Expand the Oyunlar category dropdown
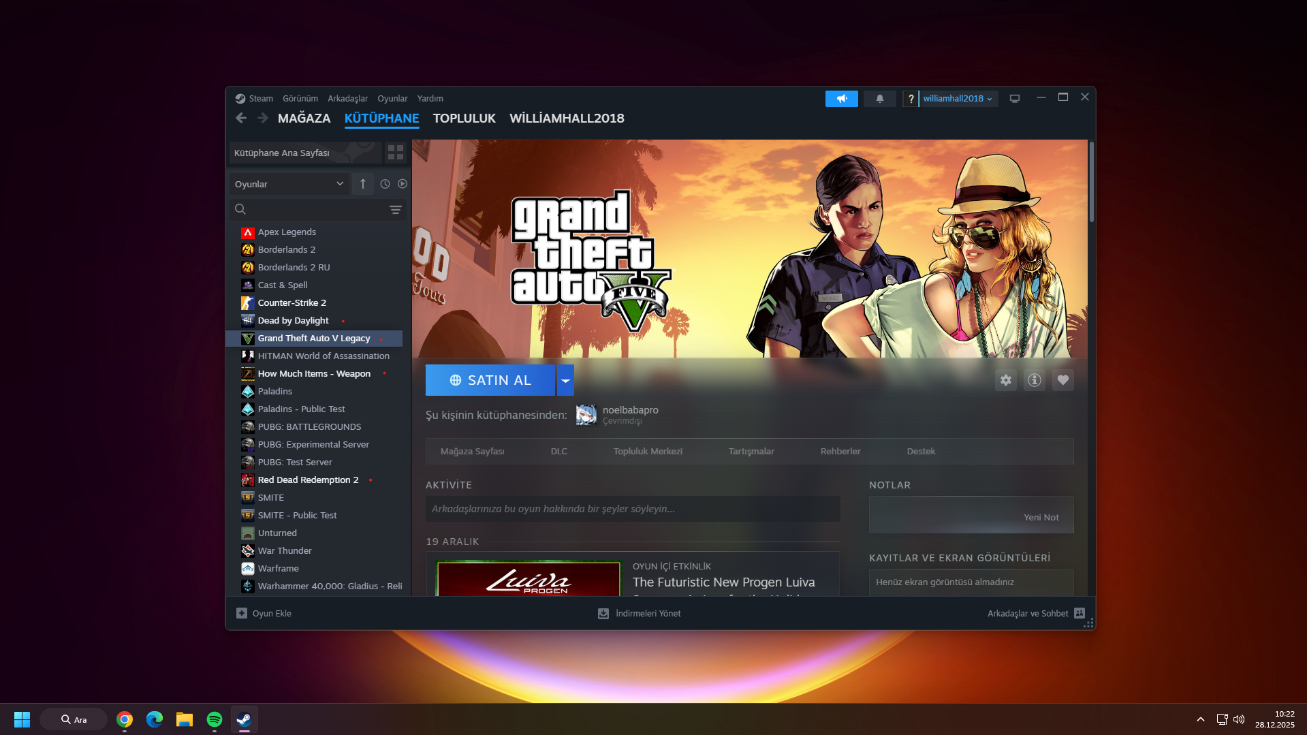1307x735 pixels. [289, 184]
